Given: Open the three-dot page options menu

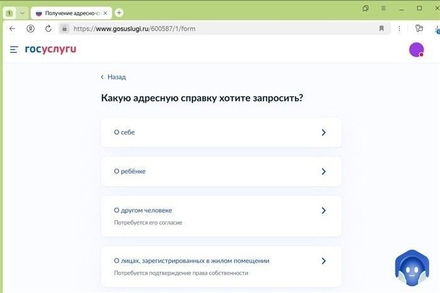Looking at the screenshot, I should click(399, 28).
